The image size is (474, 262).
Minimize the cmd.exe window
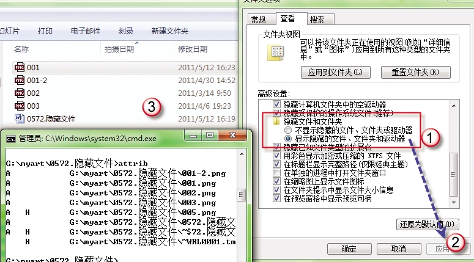193,136
